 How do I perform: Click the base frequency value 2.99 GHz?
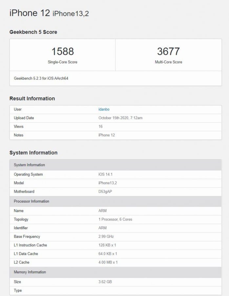click(x=106, y=236)
